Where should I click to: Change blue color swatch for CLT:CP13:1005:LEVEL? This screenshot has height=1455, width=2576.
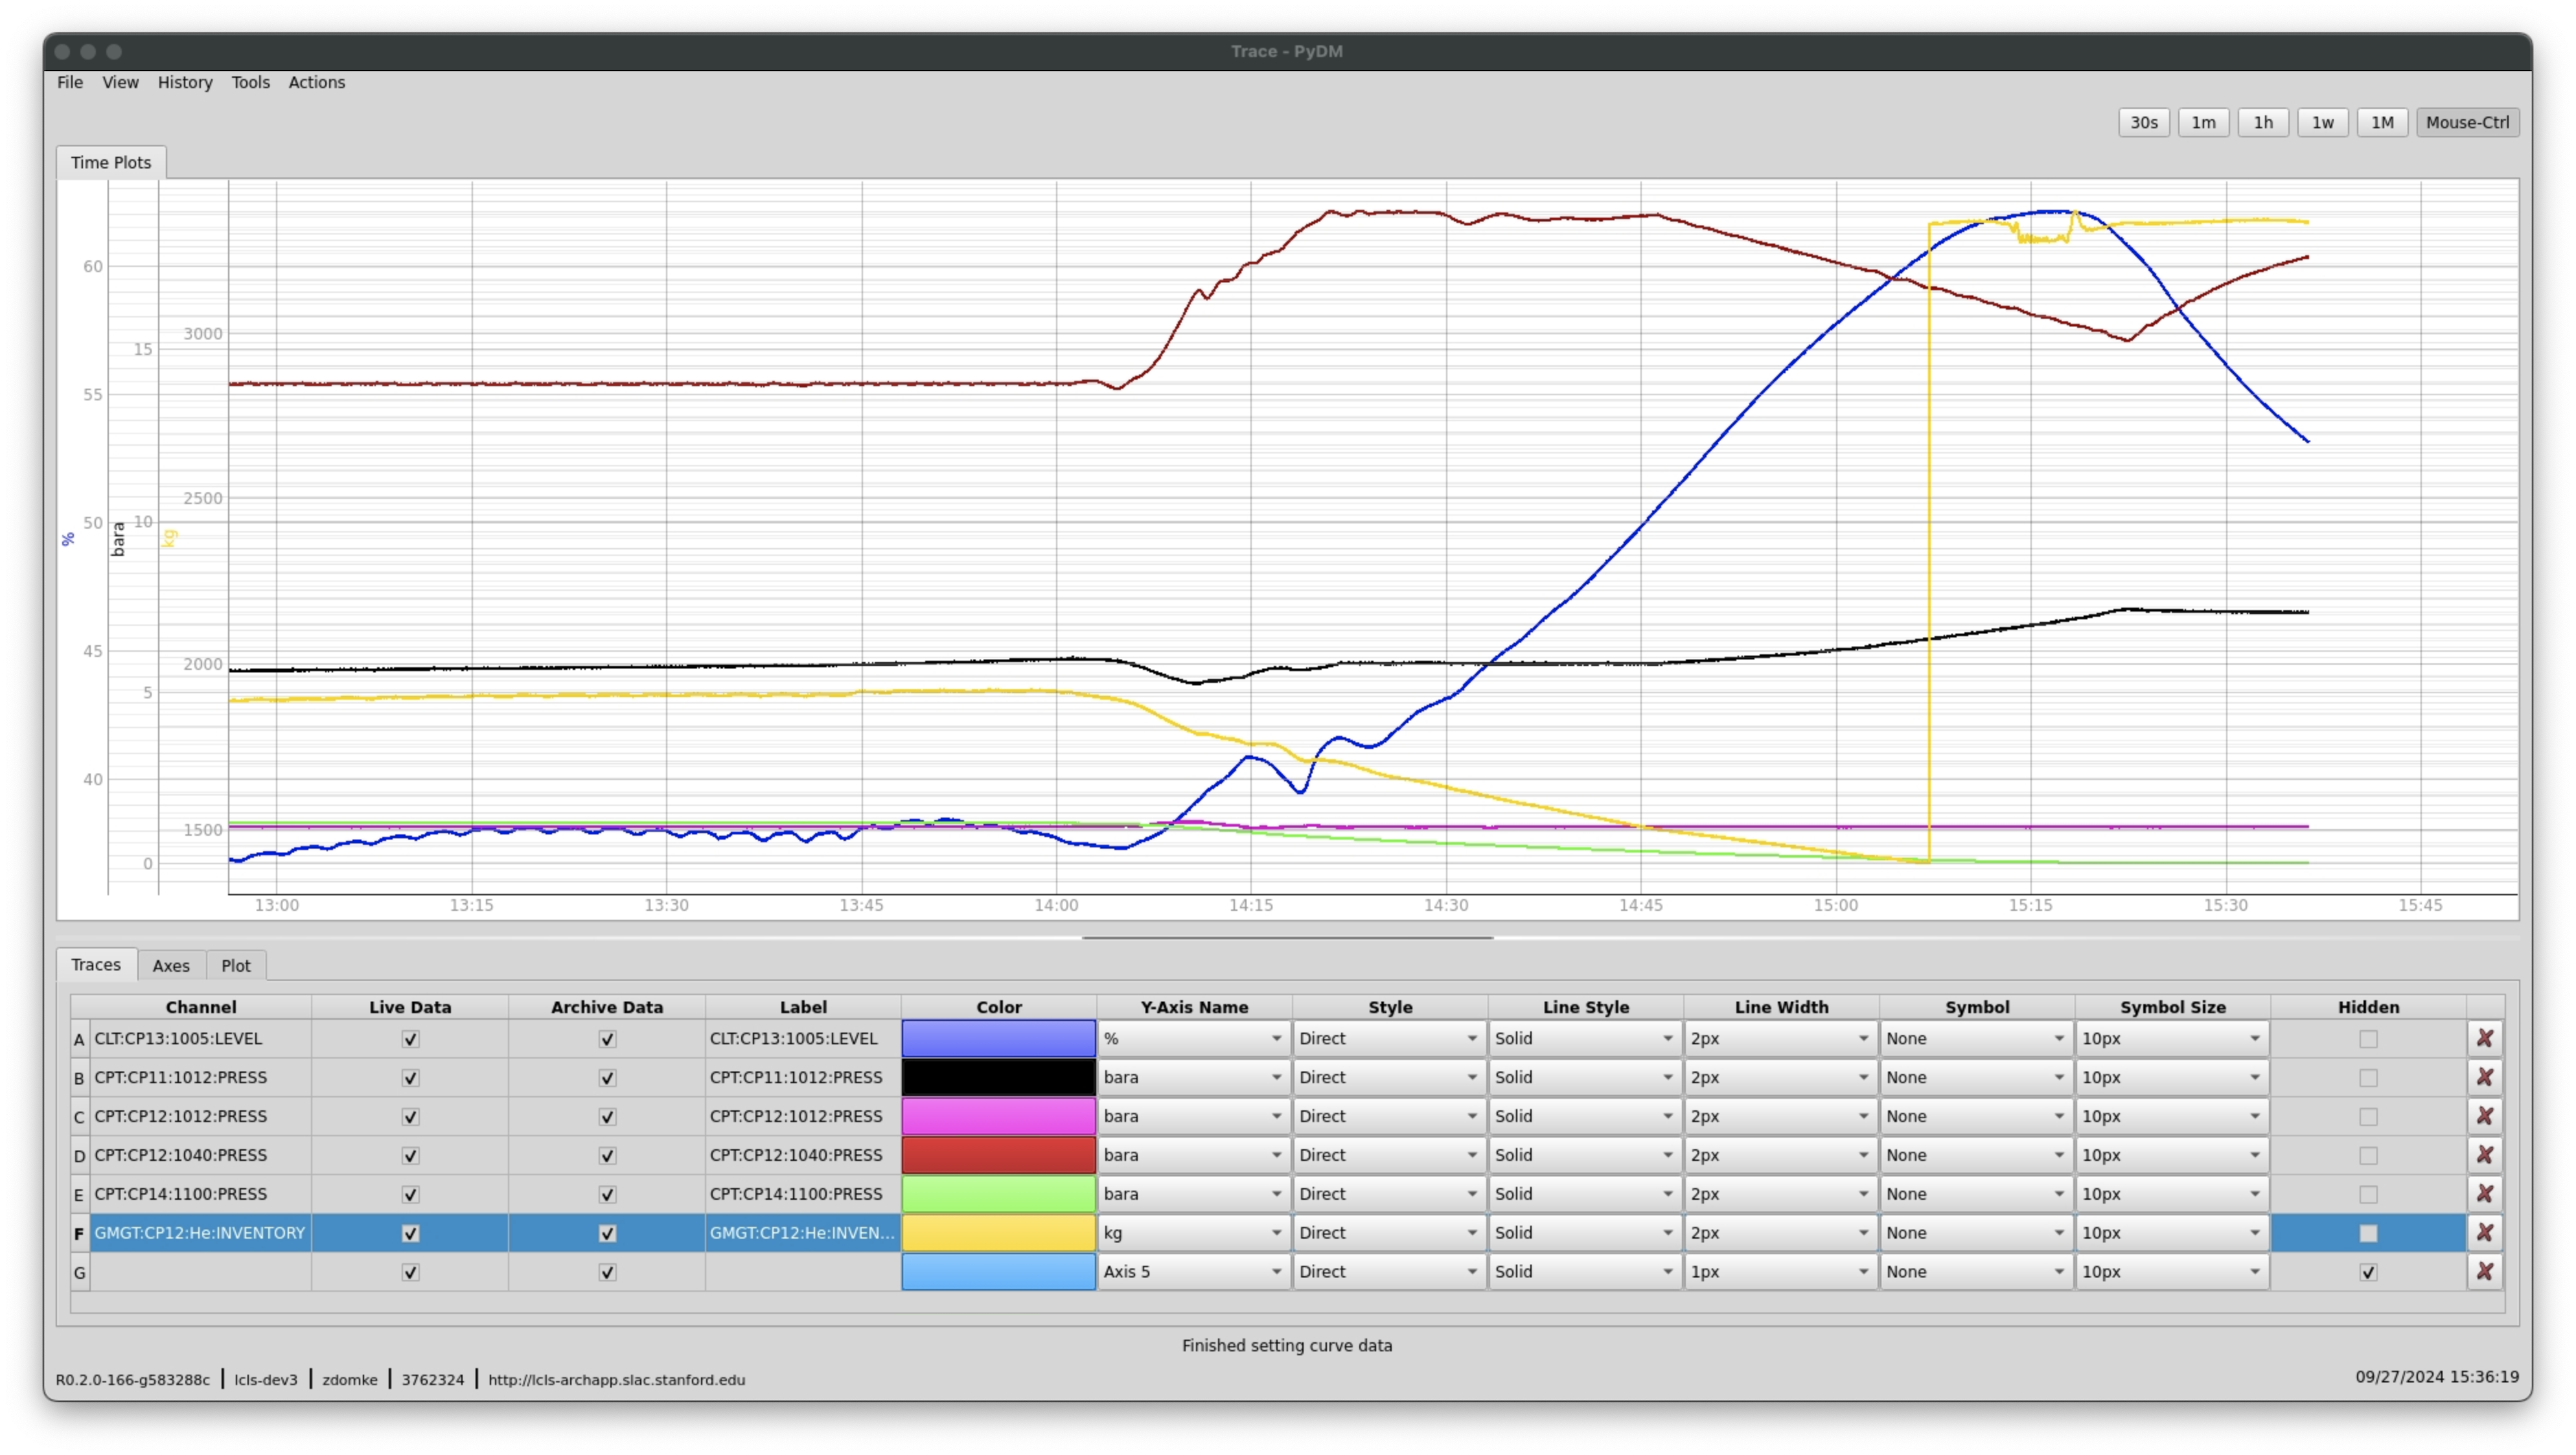pos(998,1038)
